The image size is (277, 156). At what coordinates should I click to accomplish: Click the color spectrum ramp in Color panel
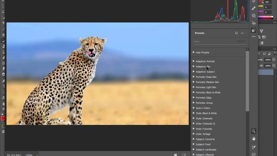pos(265,17)
